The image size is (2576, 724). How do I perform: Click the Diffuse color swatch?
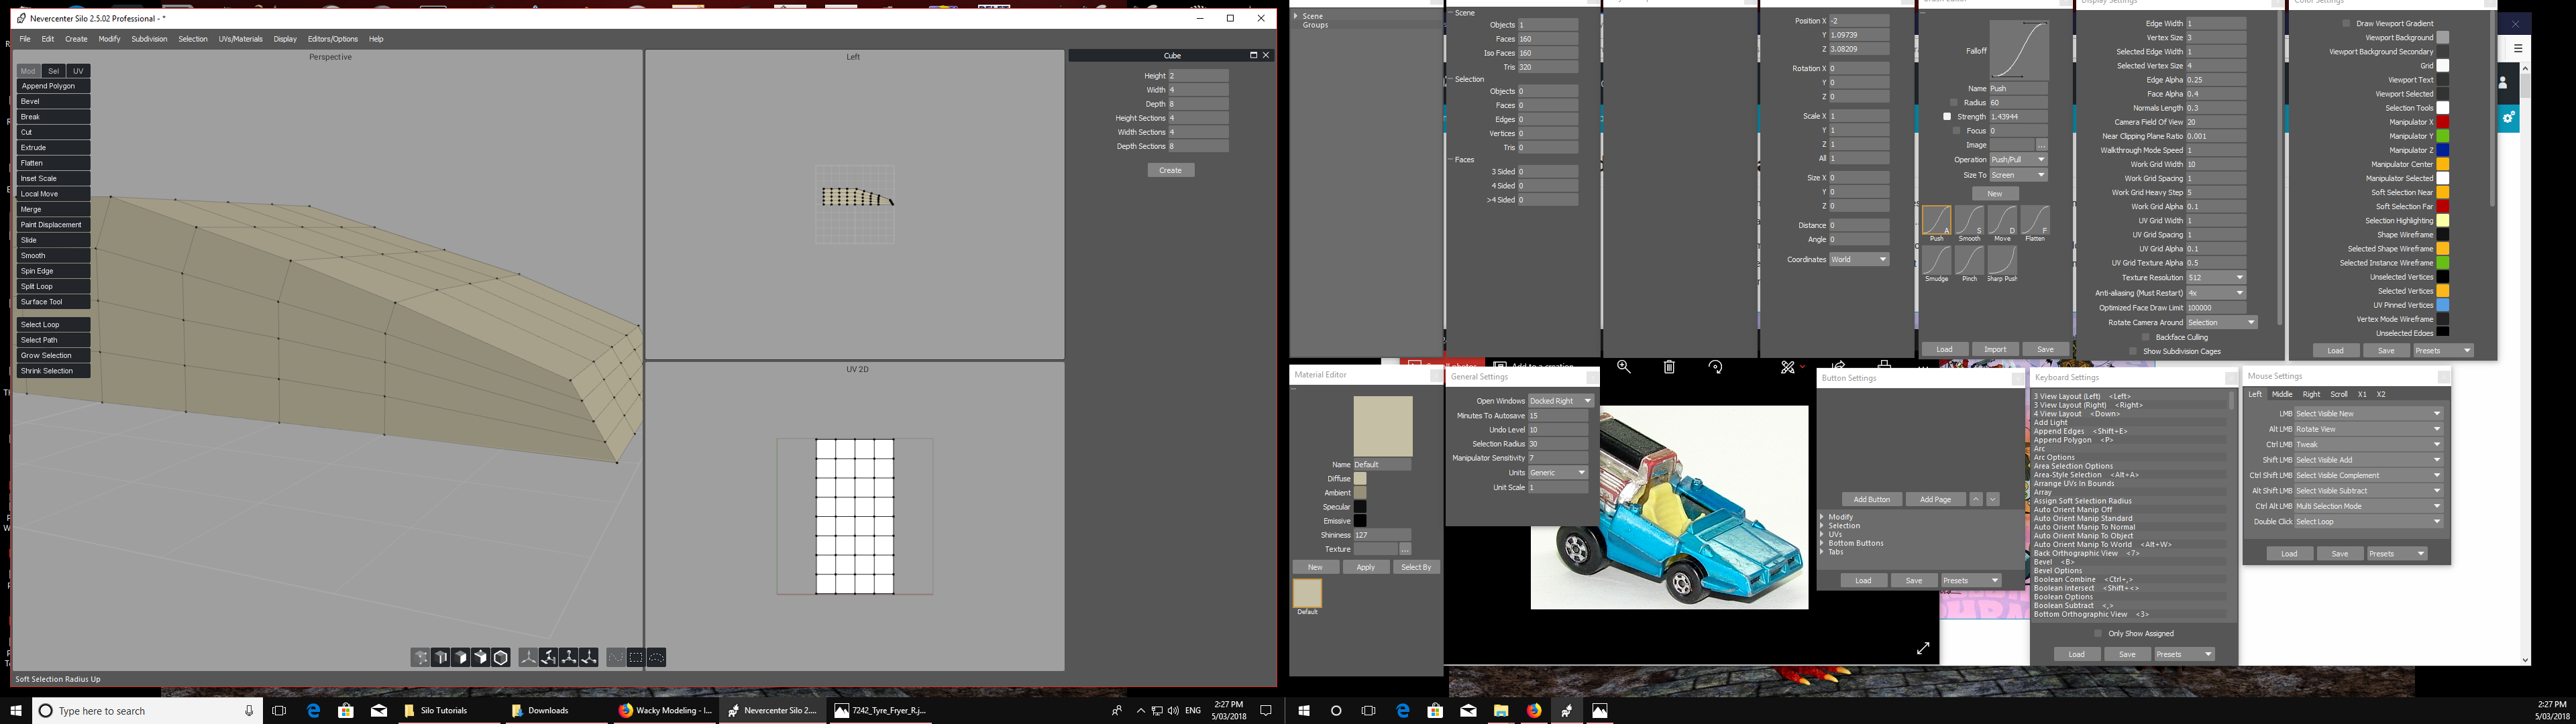click(x=1360, y=479)
